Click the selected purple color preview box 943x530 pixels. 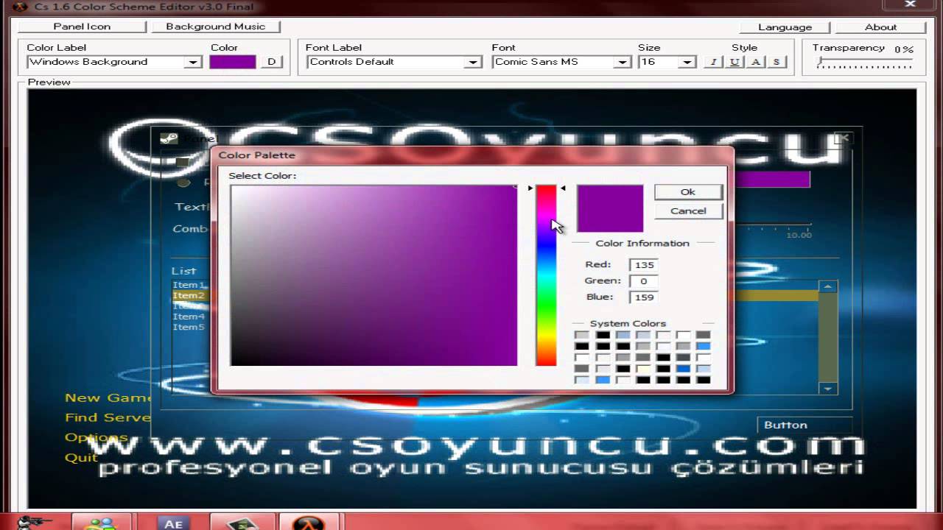(610, 208)
